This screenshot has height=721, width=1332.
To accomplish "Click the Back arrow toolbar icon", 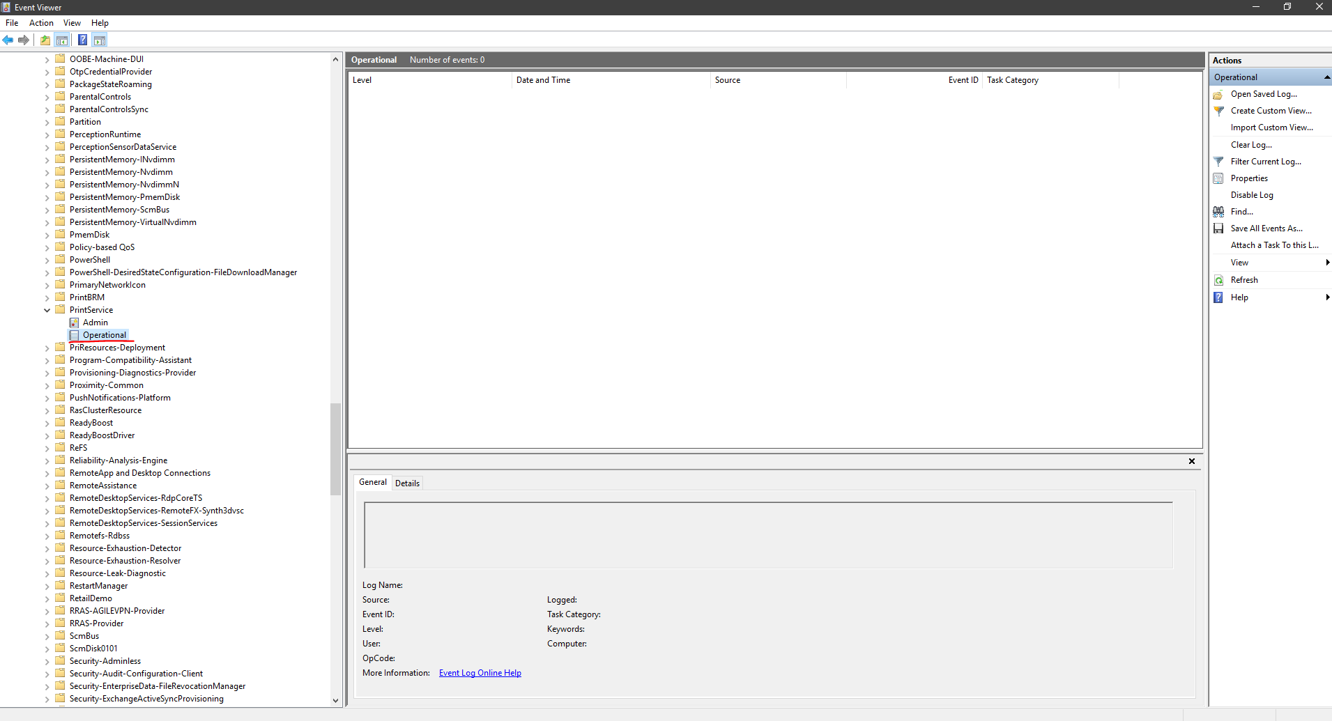I will 8,40.
